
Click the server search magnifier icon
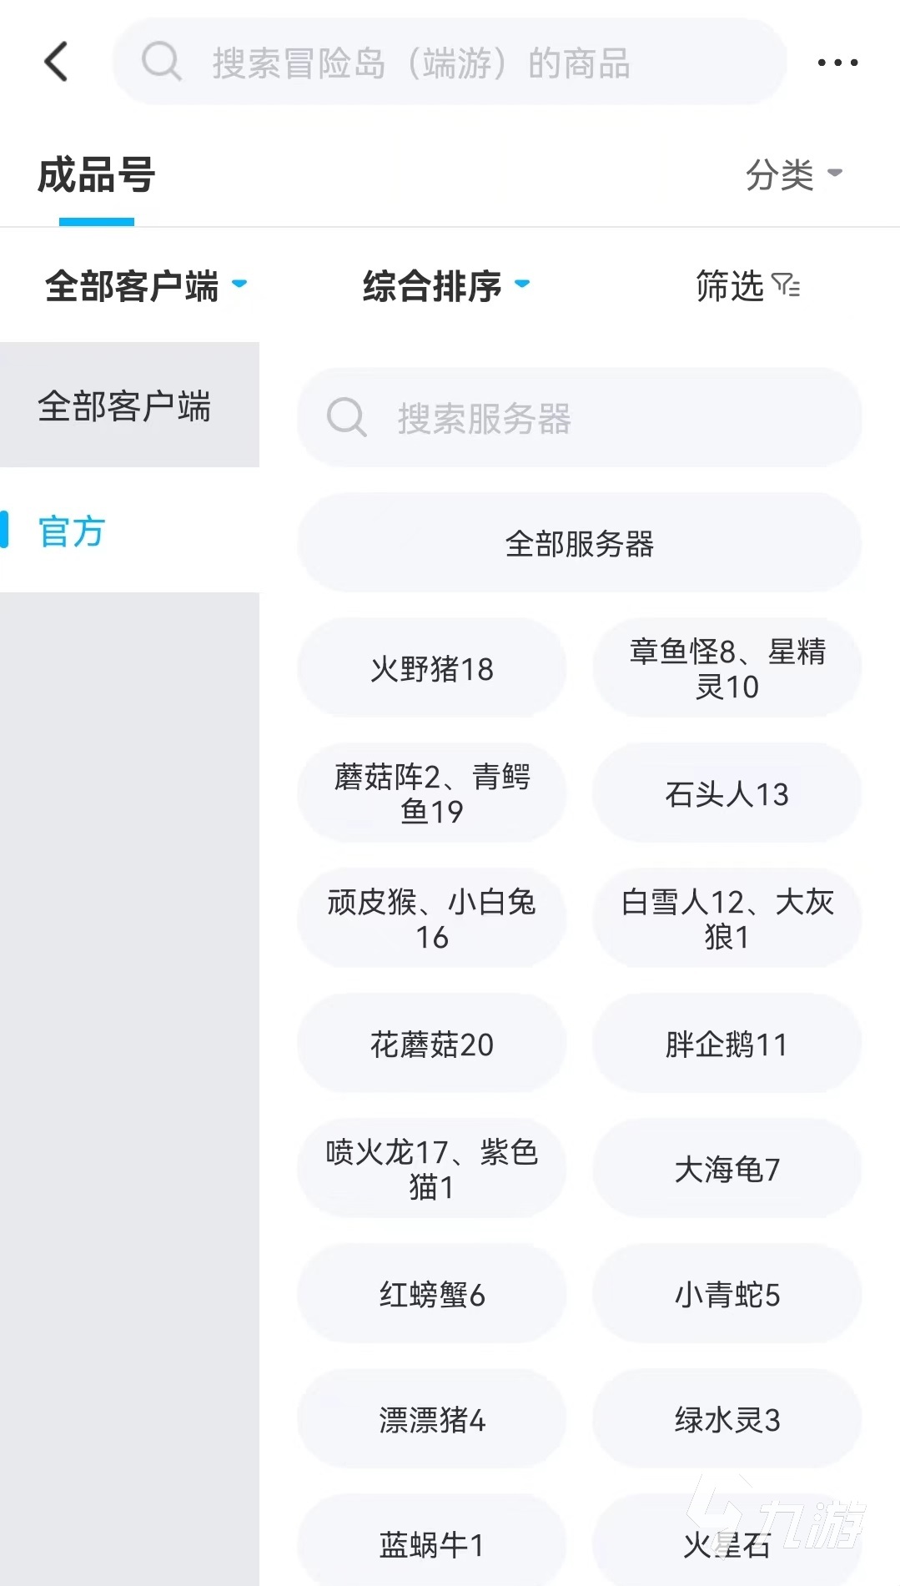point(346,417)
